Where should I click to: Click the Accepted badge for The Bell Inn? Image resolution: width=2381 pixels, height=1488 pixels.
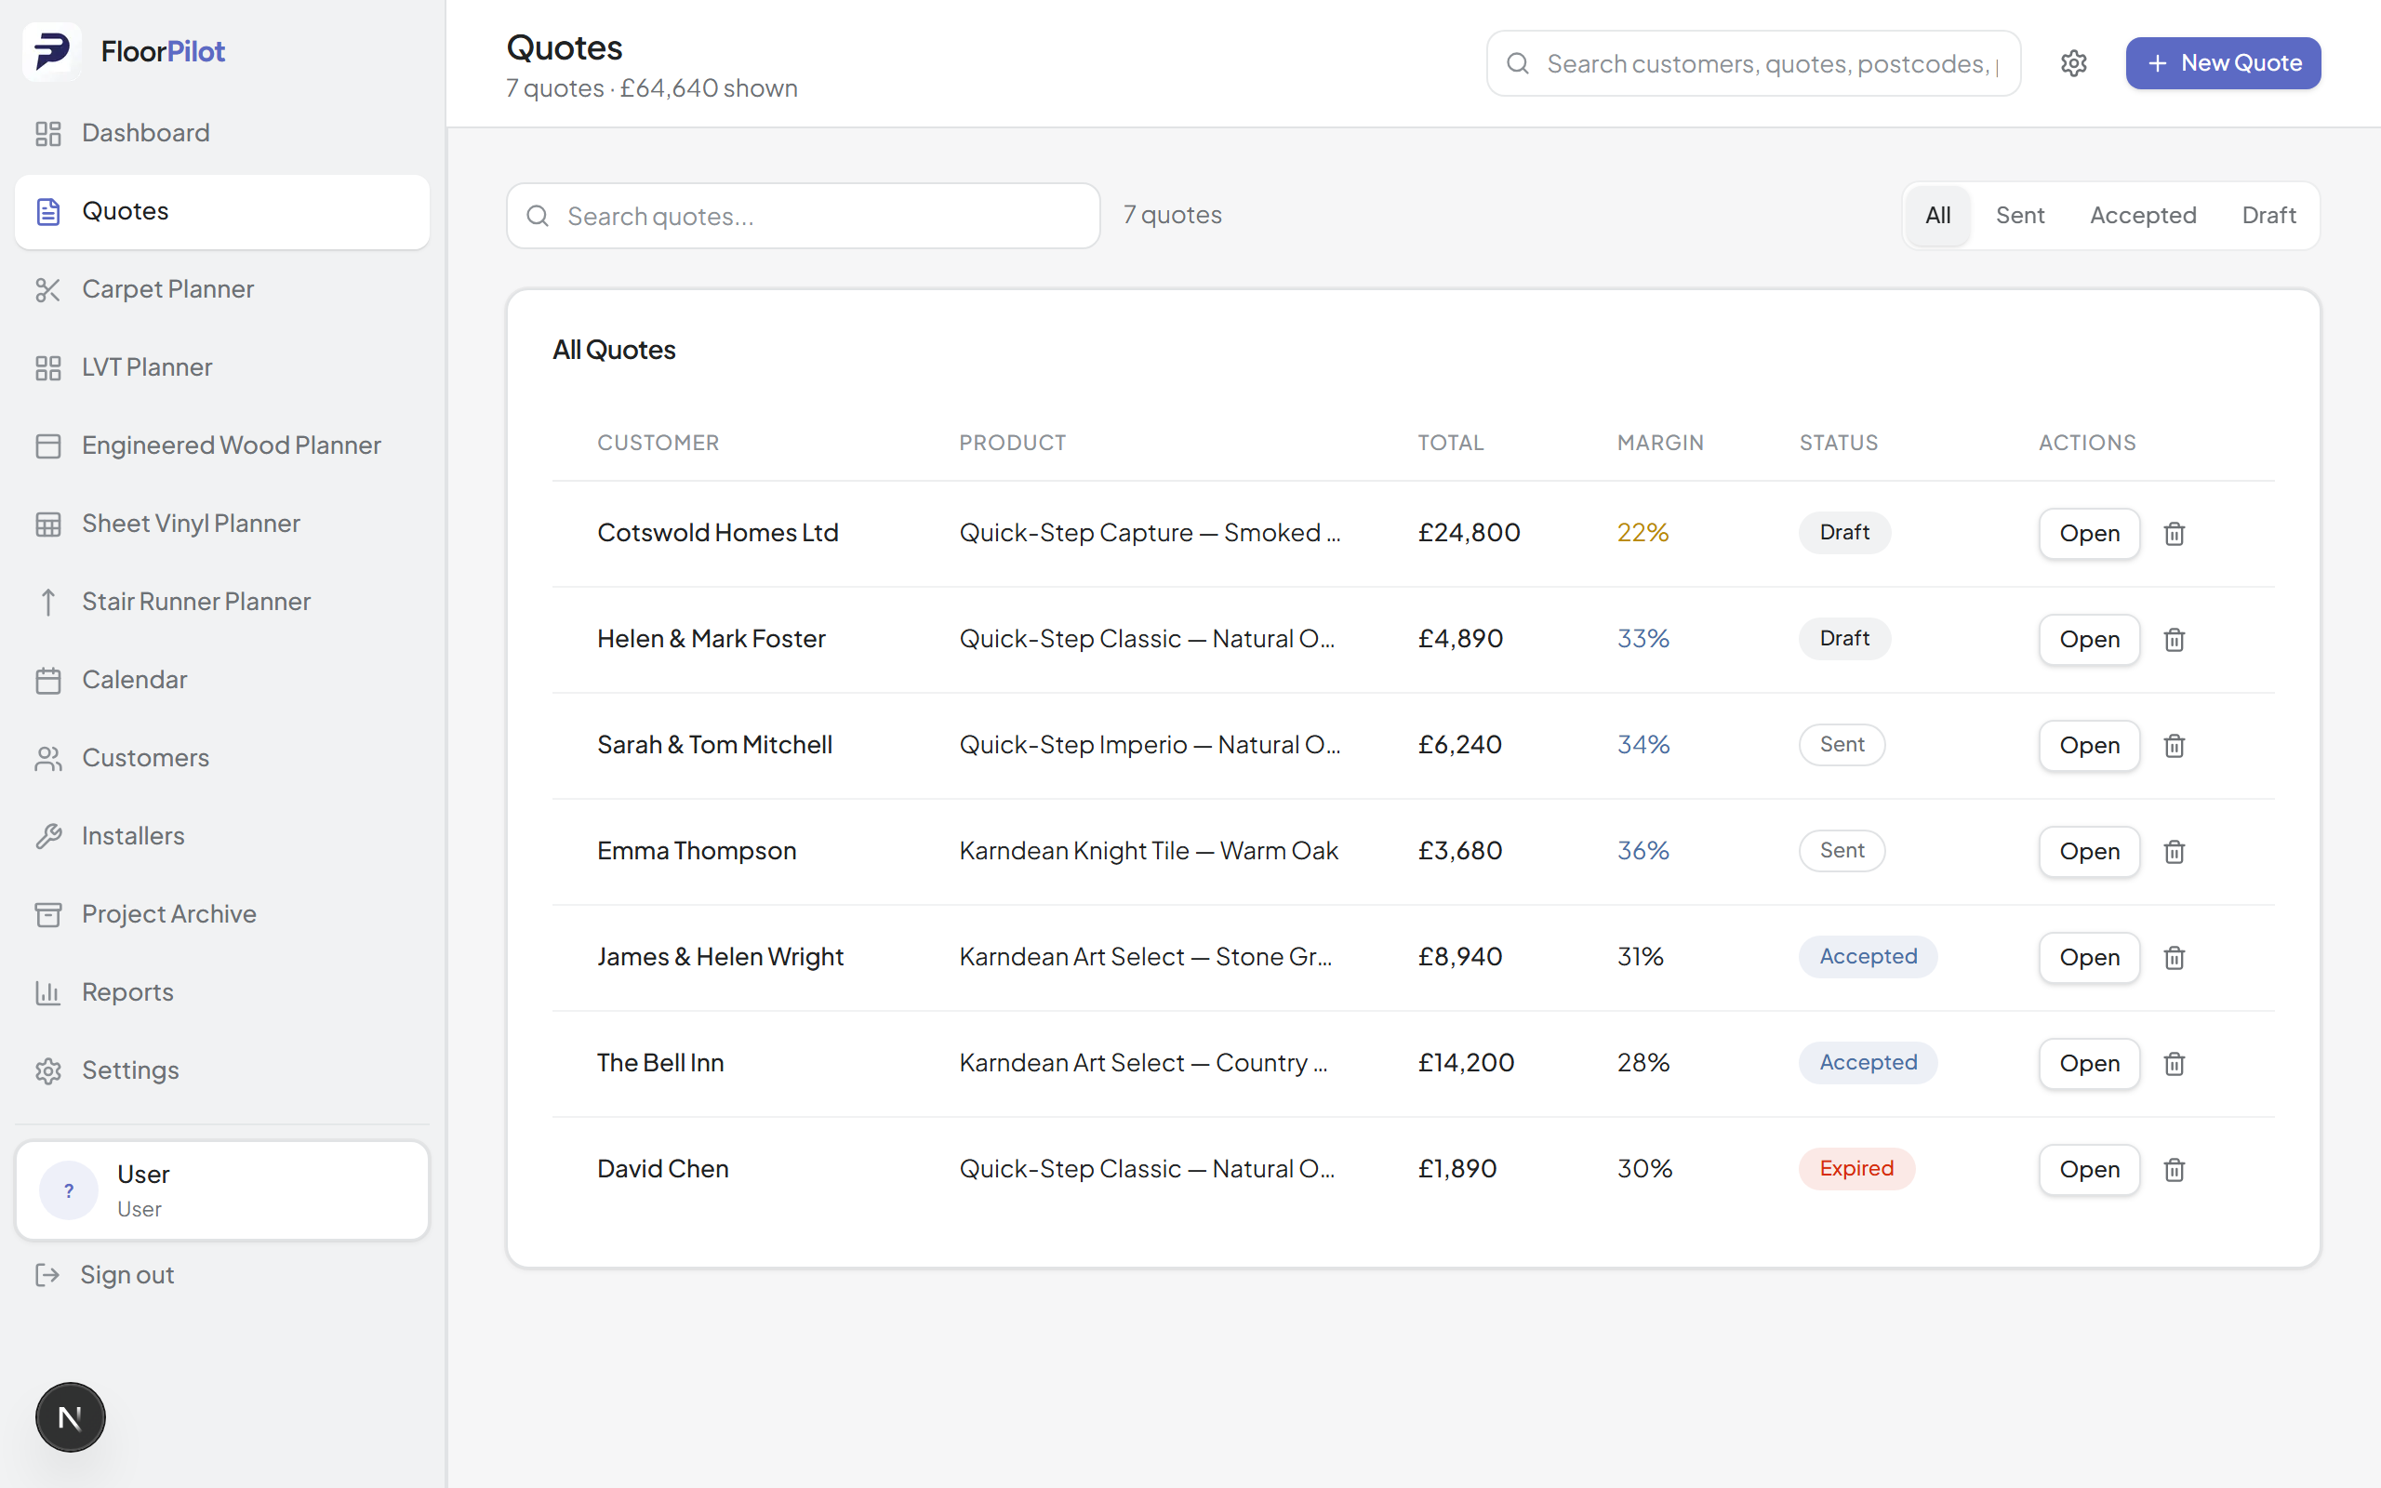1868,1063
